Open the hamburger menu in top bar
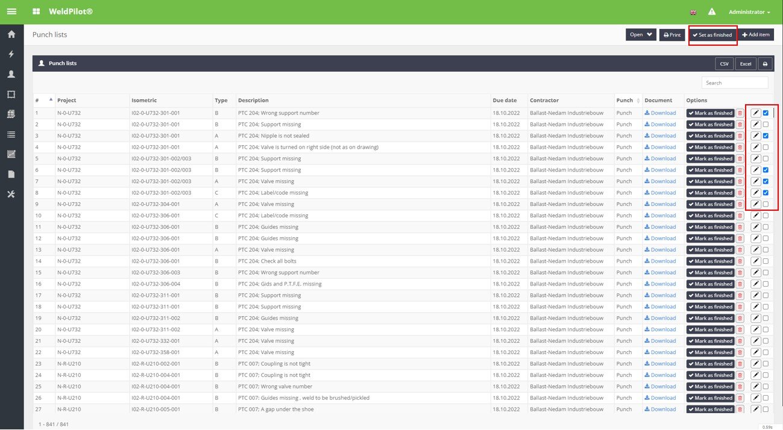Viewport: 783px width, 430px height. (x=11, y=12)
